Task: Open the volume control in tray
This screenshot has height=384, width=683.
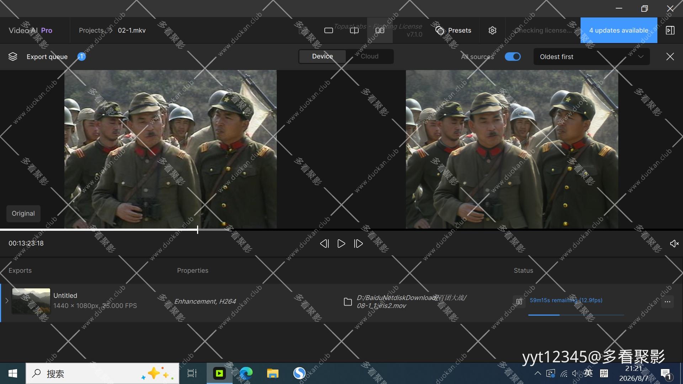Action: tap(575, 373)
